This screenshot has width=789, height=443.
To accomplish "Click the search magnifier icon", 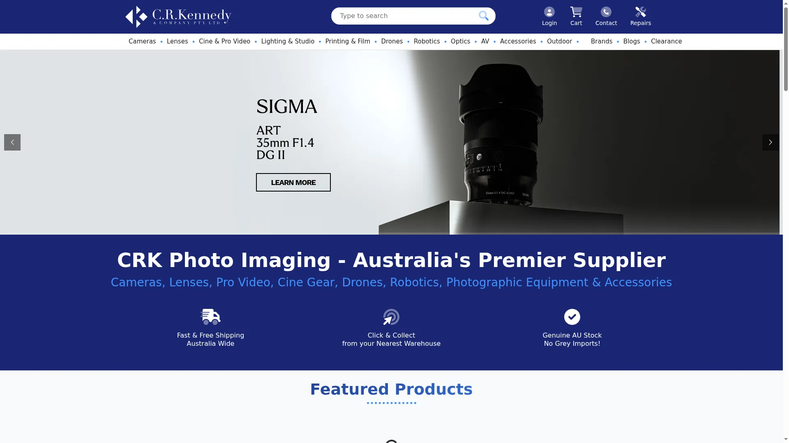I will coord(484,16).
